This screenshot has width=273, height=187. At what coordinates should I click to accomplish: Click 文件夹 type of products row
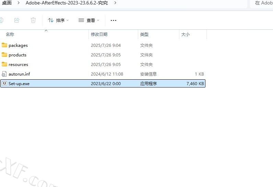(146, 55)
